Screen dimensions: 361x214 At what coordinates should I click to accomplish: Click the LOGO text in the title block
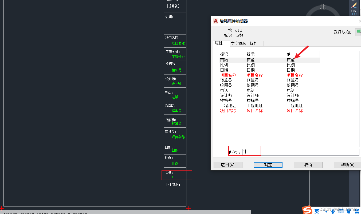173,6
